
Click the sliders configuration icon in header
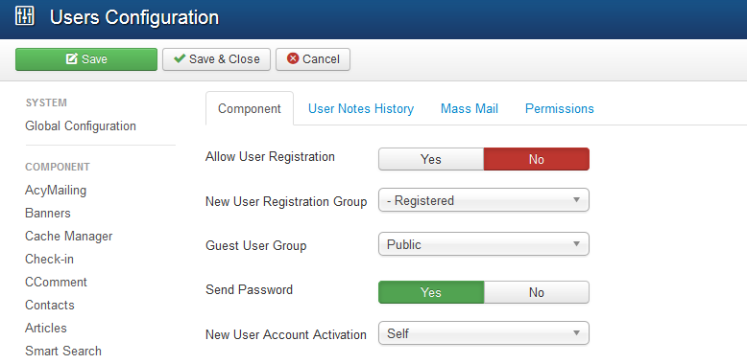pyautogui.click(x=24, y=16)
